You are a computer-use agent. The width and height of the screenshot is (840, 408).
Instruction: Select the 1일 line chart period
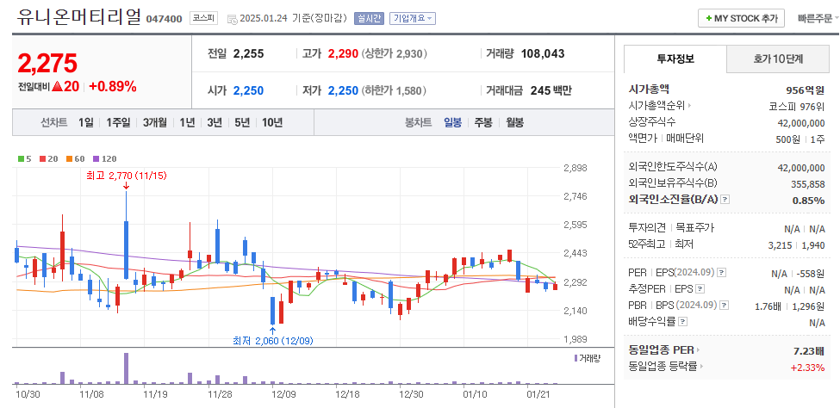(x=85, y=122)
